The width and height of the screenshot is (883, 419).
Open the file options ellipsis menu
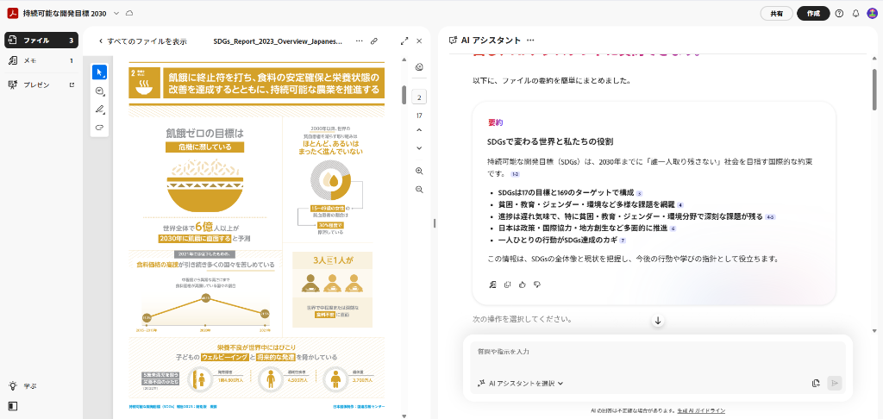[x=360, y=41]
